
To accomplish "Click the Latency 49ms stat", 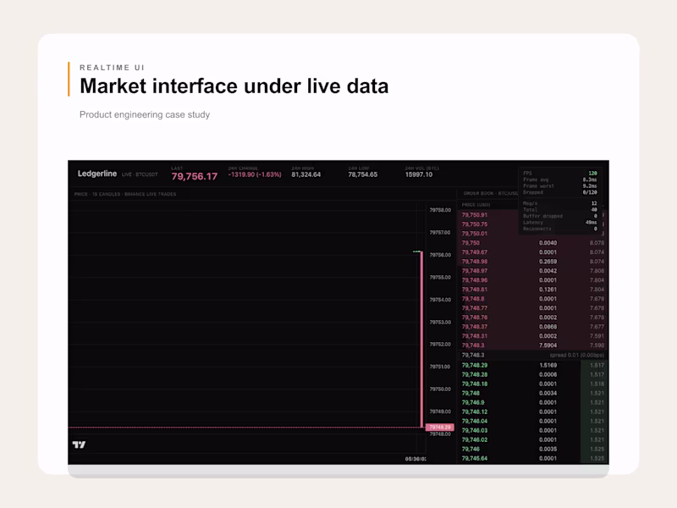I will (x=560, y=223).
